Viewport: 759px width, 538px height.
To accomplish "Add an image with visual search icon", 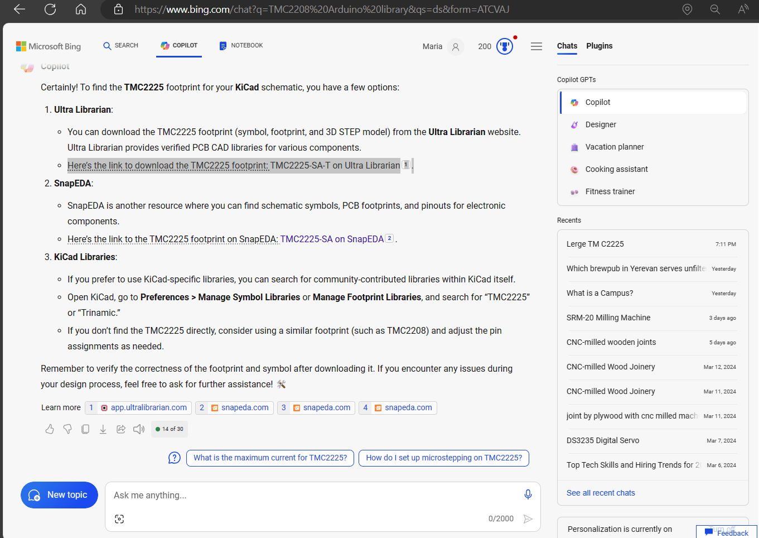I will [119, 519].
